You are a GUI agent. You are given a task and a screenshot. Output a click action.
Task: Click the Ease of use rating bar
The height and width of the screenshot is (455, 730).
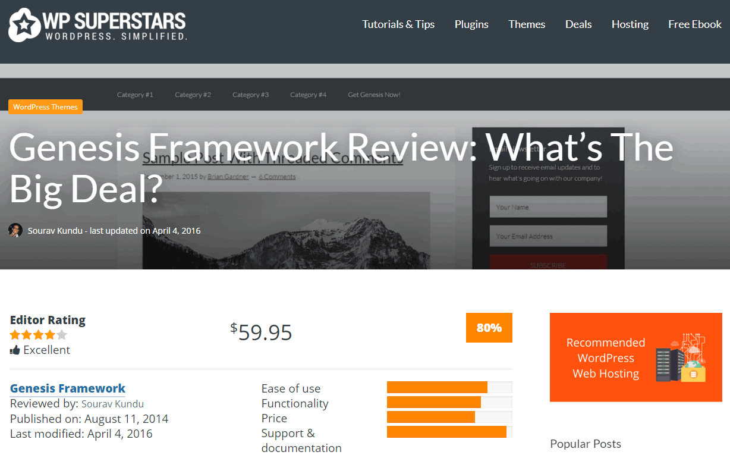click(449, 388)
